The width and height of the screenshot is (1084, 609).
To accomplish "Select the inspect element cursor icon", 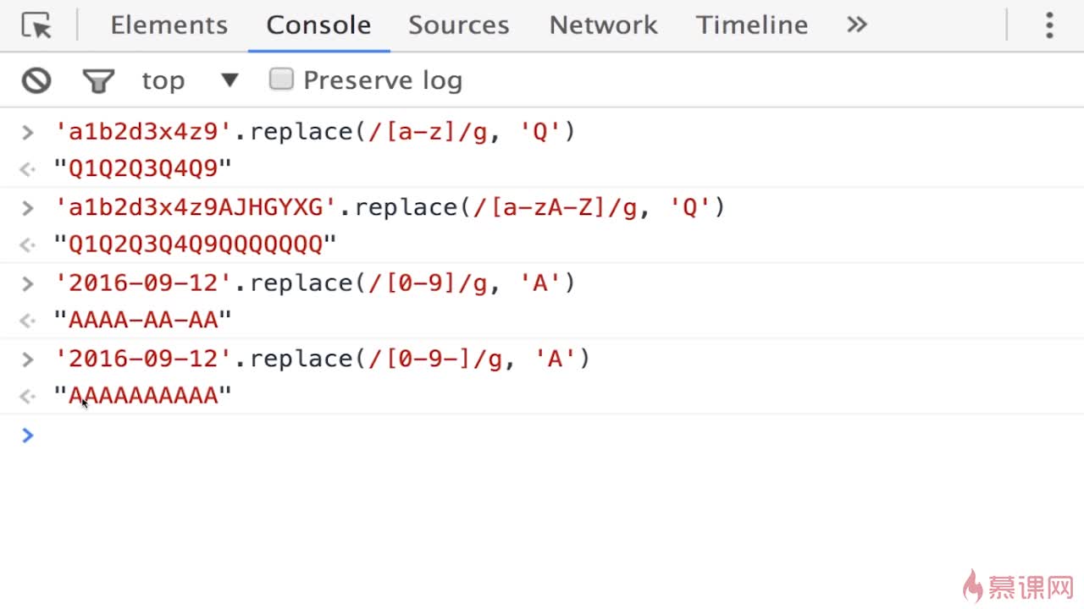I will click(x=36, y=26).
